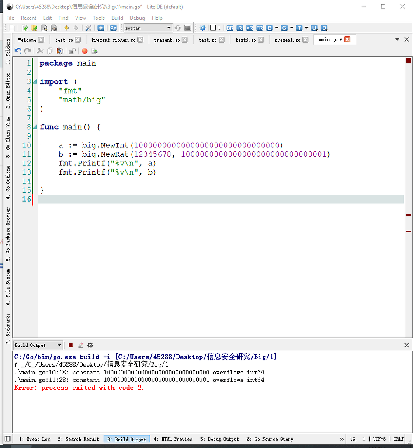Collapse the import block fold marker
Screen dimensions: 413x448
(x=35, y=82)
